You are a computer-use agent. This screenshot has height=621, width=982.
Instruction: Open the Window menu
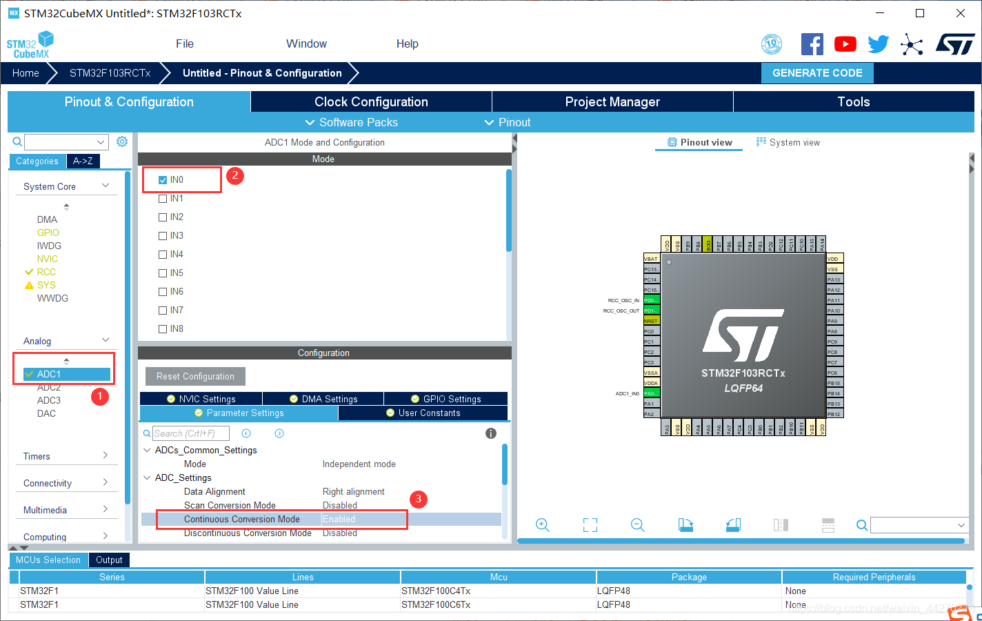(306, 43)
